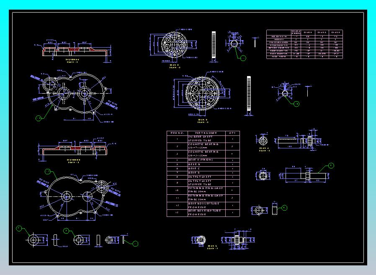Click the GEAR C parts list row
Viewport: 376px width, 275px height.
203,168
